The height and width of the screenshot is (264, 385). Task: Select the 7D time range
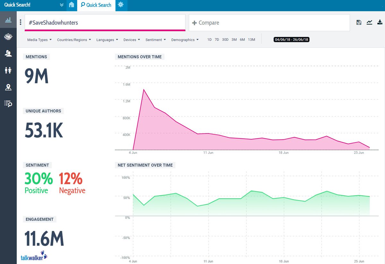click(217, 39)
